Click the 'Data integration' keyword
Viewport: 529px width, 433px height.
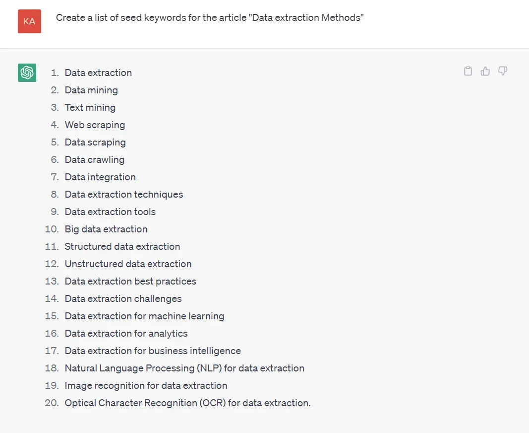(100, 177)
